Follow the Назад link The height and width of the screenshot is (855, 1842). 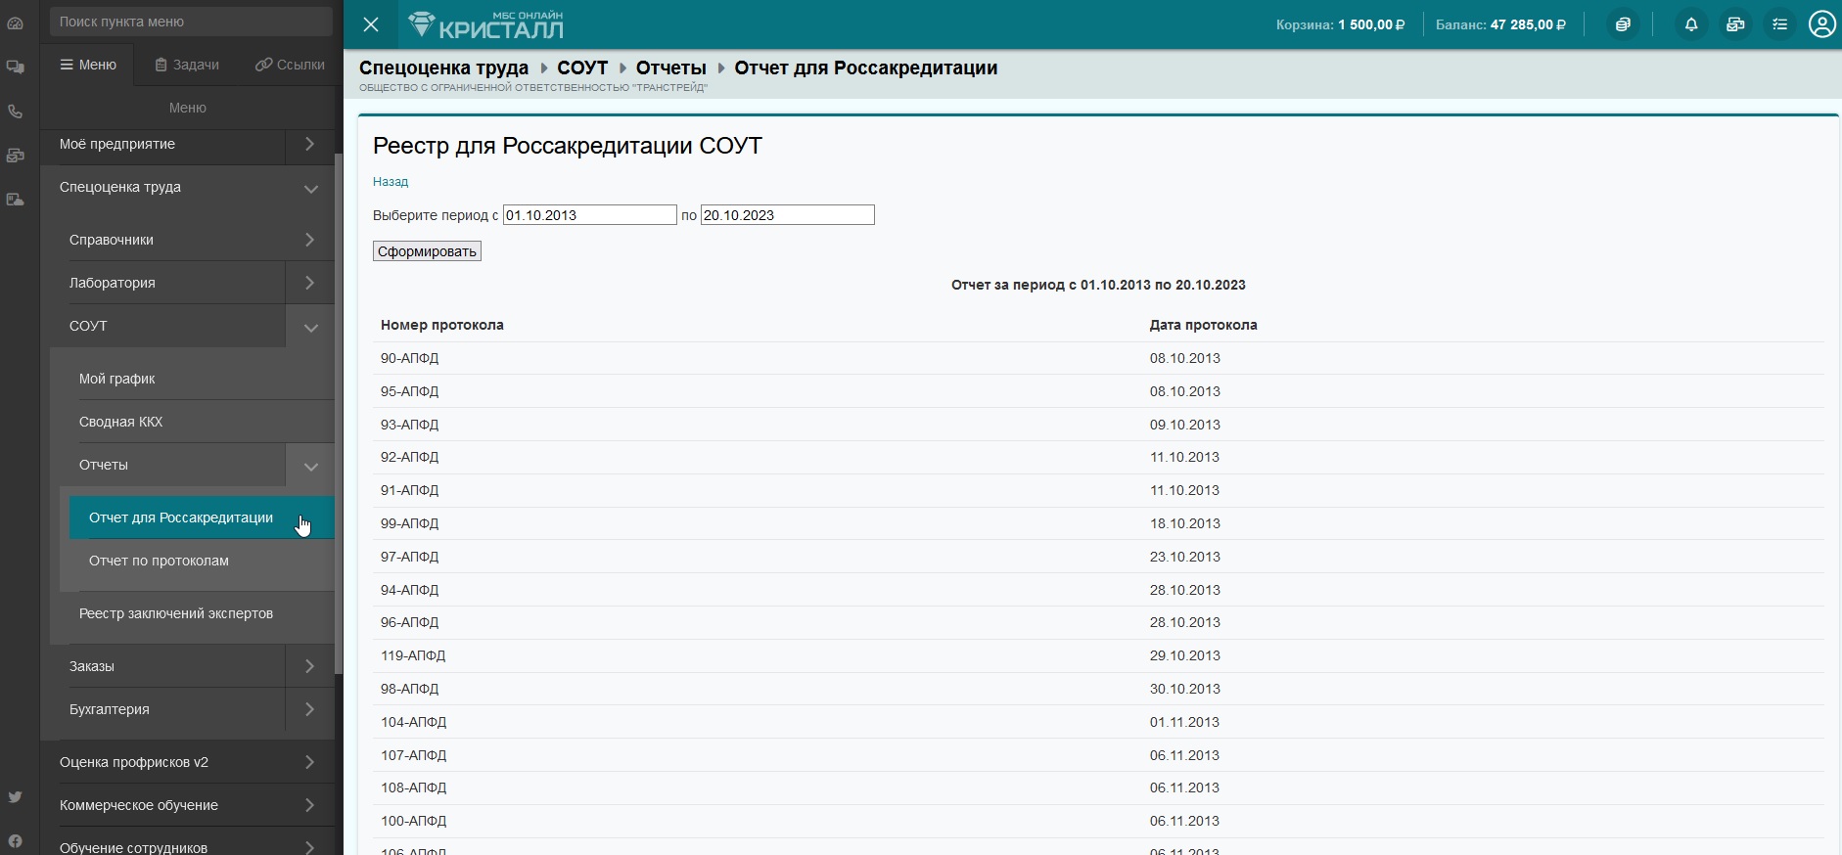point(391,182)
